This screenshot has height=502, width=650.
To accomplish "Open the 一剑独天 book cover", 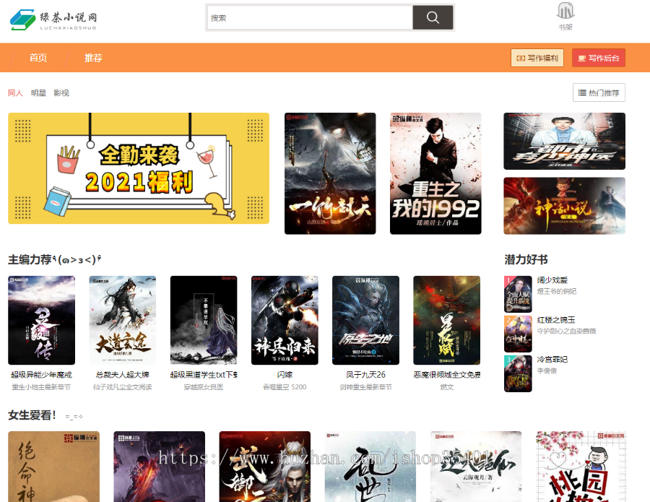I will coord(330,173).
